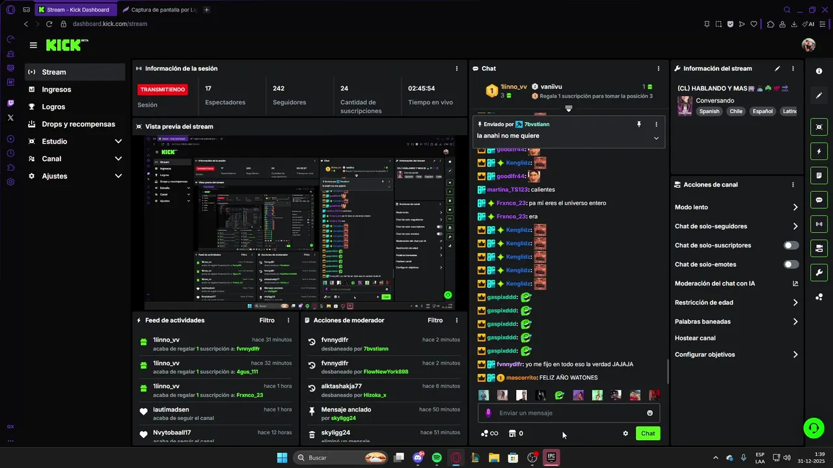833x468 pixels.
Task: Open the emoji picker in chat input
Action: click(649, 413)
